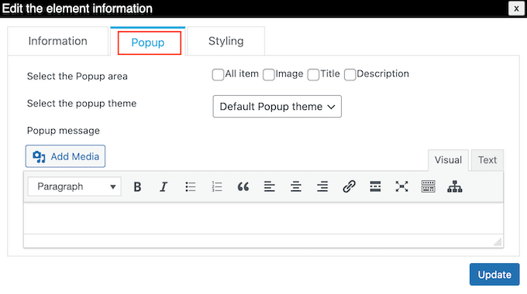Screen dimensions: 527x294
Task: Open the Default Popup theme dropdown
Action: click(277, 107)
